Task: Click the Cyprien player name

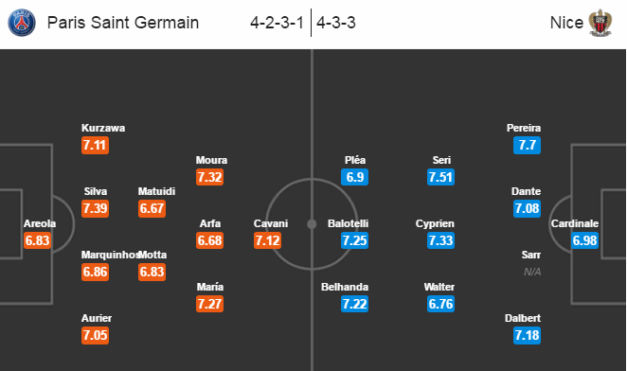Action: coord(435,223)
